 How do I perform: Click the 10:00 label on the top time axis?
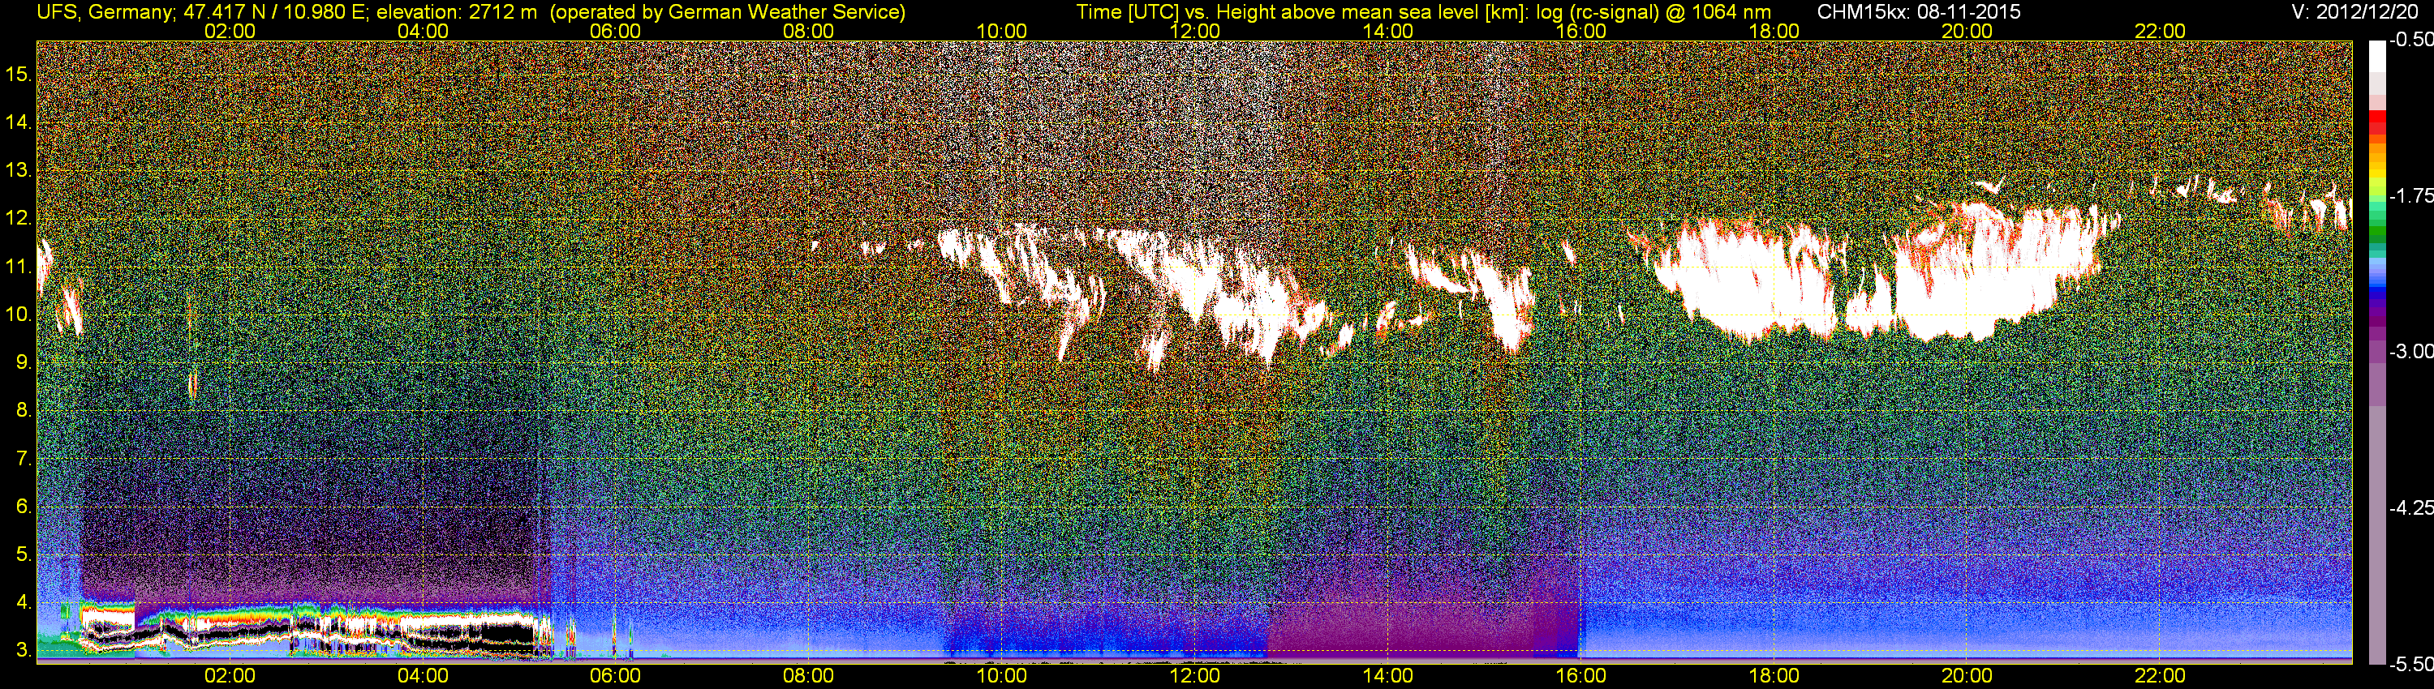[x=1001, y=31]
